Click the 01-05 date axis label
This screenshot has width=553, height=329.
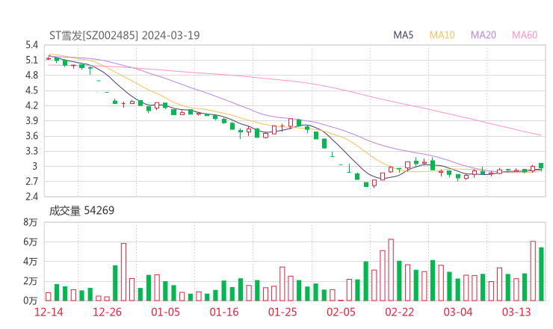(165, 312)
